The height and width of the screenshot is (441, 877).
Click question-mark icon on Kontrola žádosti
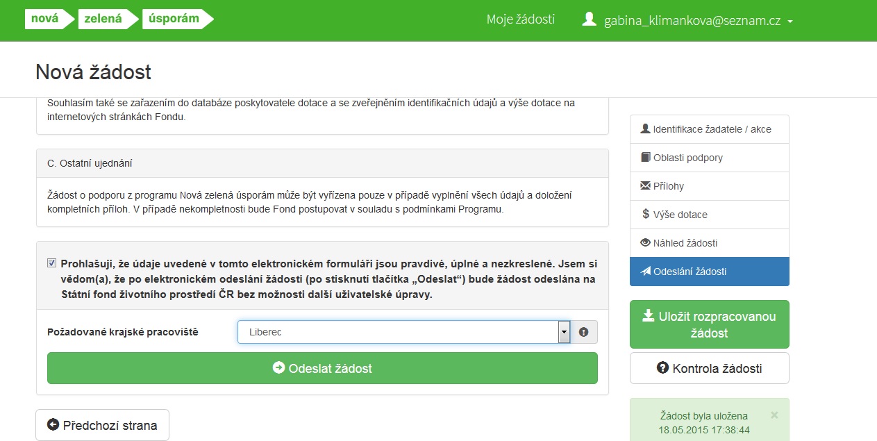[662, 368]
